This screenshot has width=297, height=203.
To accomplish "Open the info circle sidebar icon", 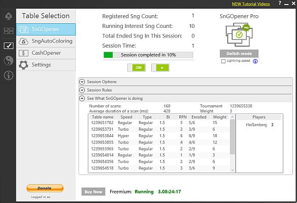I will point(9,75).
